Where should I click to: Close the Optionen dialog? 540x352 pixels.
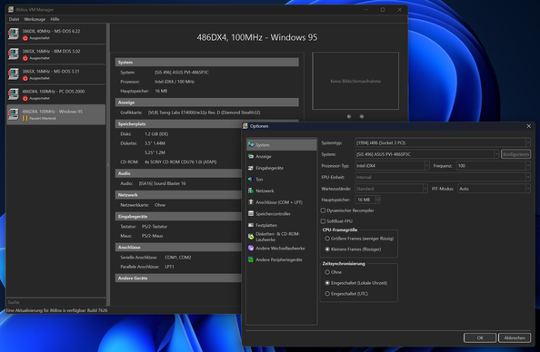tap(528, 126)
